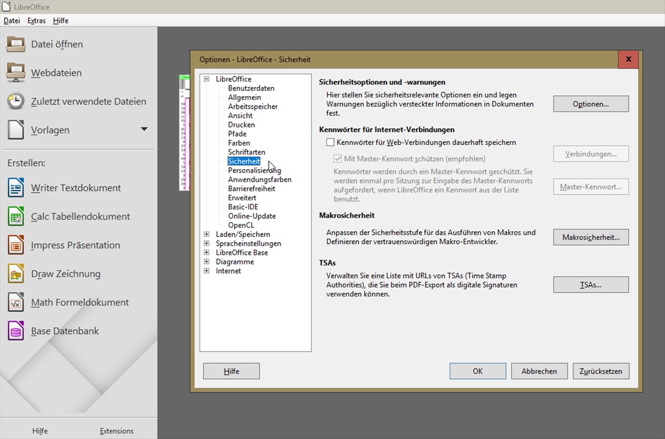
Task: Open the Datei menu
Action: [x=12, y=21]
